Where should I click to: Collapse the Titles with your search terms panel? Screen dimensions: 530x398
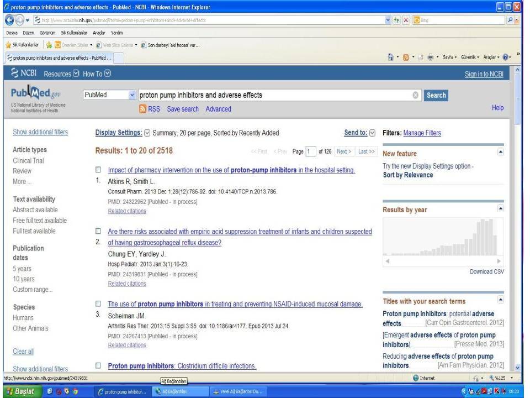click(x=501, y=300)
